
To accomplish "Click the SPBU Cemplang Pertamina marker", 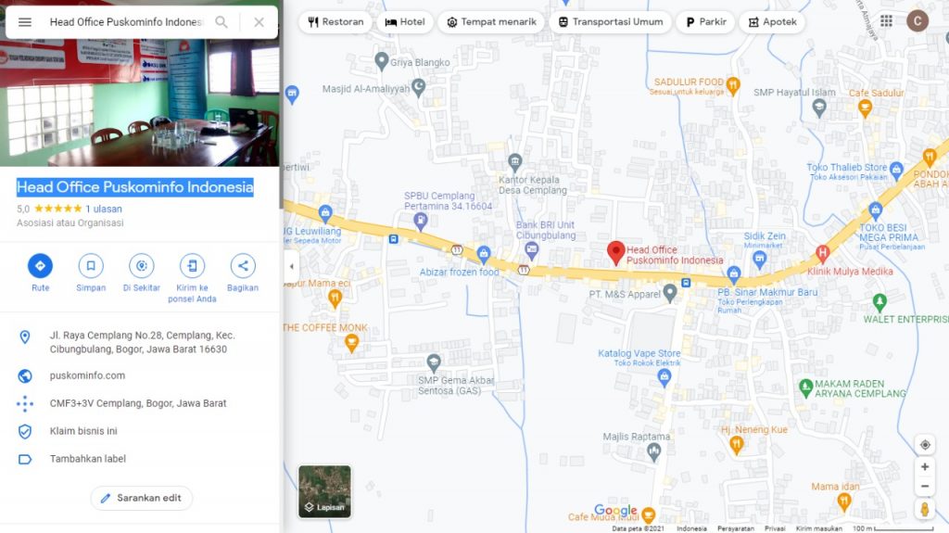I will (x=420, y=222).
